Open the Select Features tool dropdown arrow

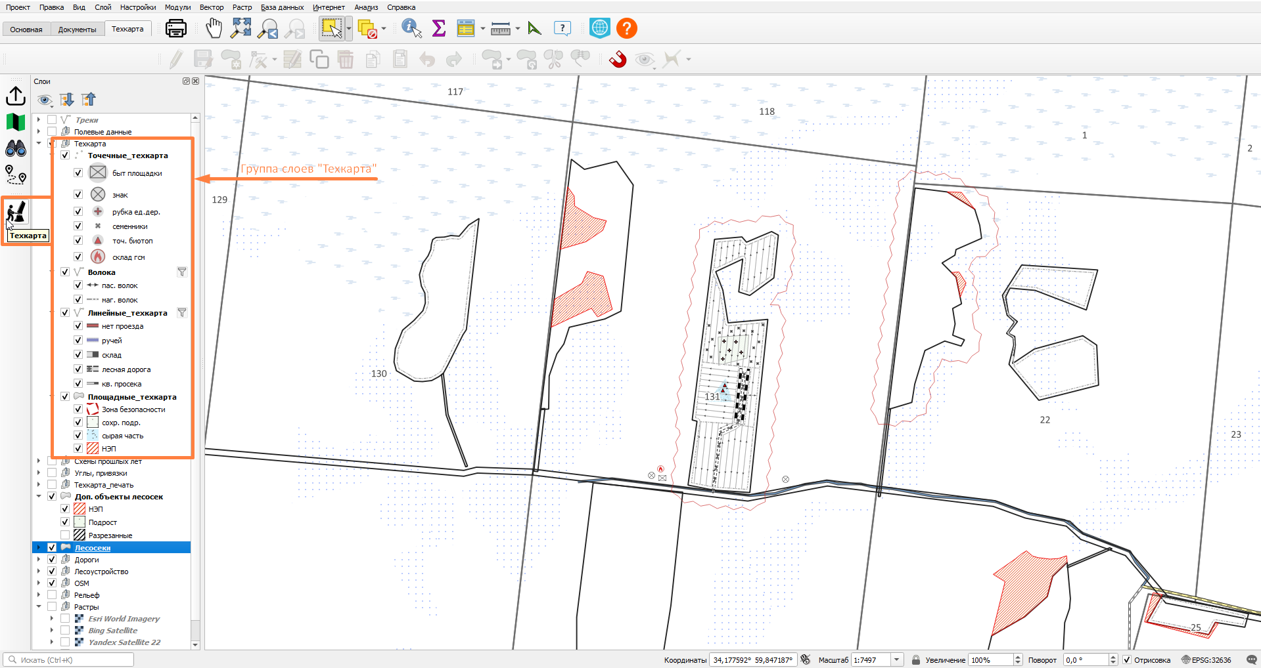coord(349,28)
